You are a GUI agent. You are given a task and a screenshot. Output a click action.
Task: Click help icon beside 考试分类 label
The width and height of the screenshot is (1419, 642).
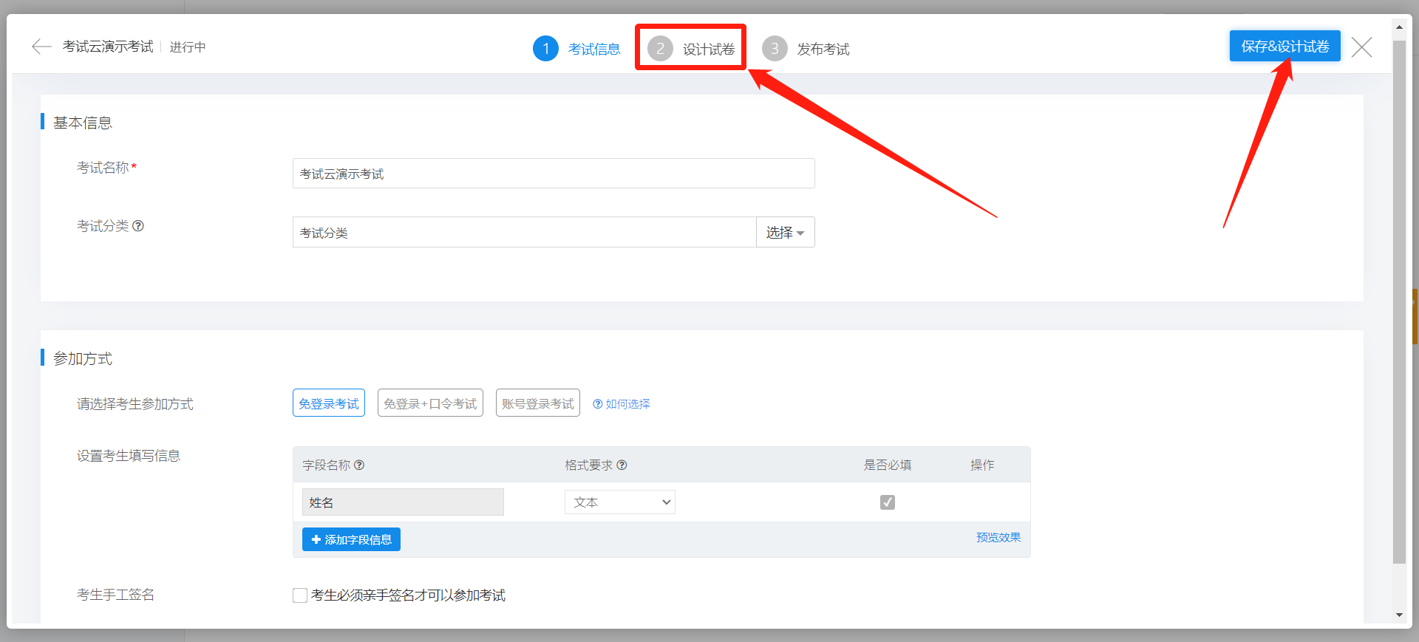pos(138,226)
